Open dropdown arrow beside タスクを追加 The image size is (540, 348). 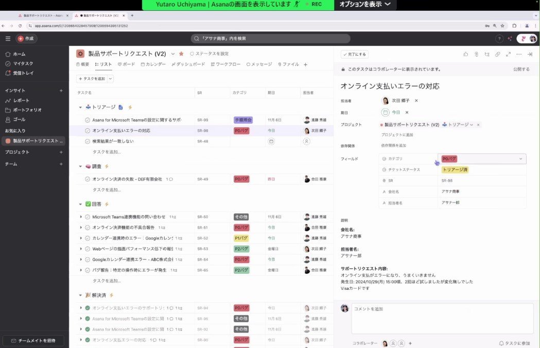coord(110,79)
